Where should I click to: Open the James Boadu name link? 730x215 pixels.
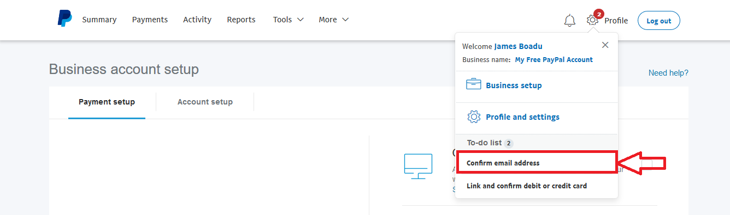tap(518, 46)
